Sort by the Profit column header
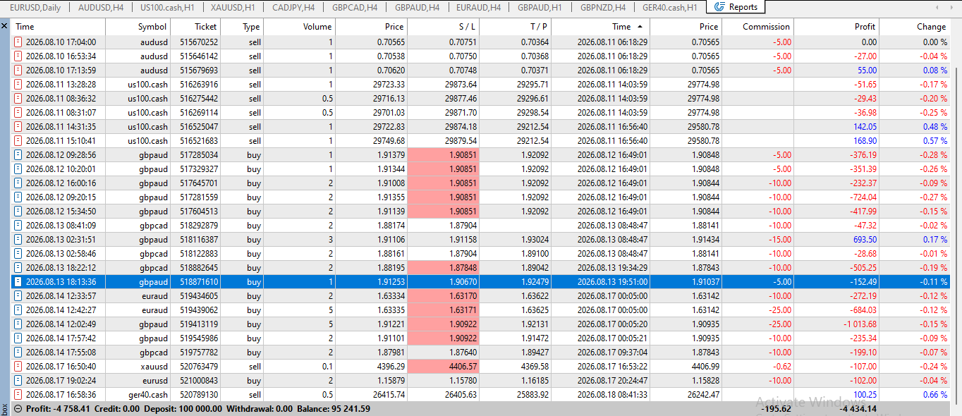The width and height of the screenshot is (962, 416). coord(836,27)
